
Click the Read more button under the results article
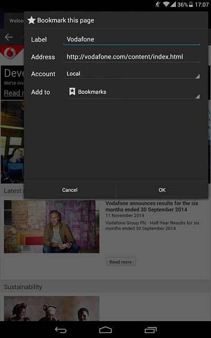[121, 262]
